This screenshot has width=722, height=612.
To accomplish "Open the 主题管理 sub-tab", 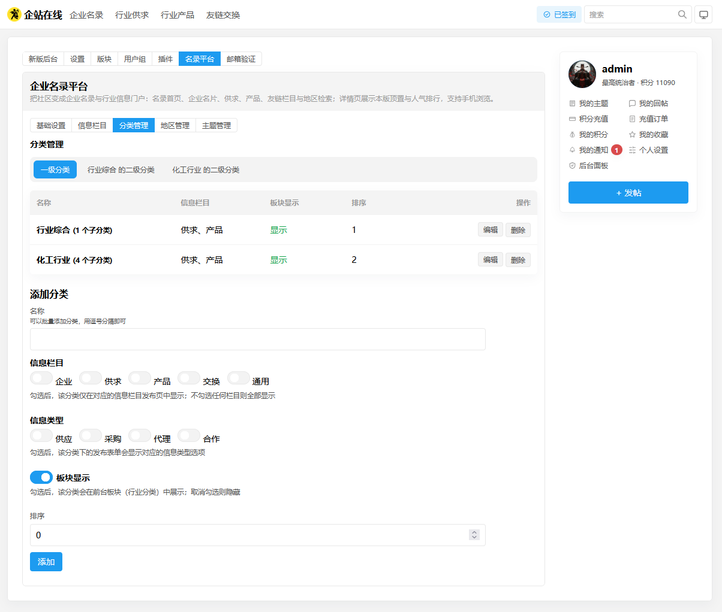I will click(x=216, y=125).
